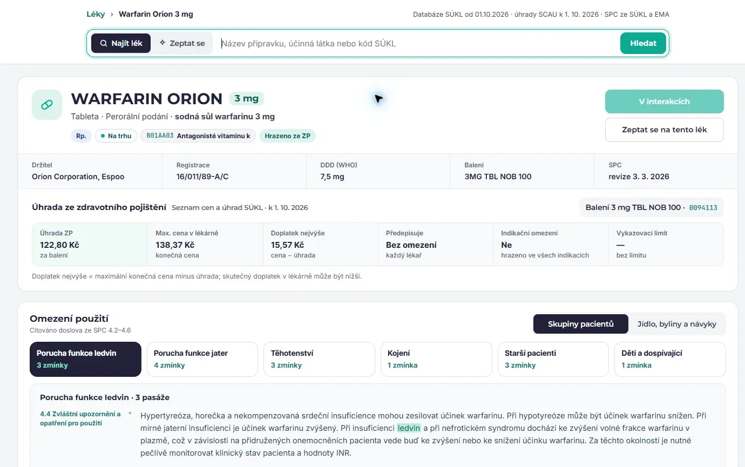Open the Děti a dospívající card
Viewport: 745px width, 467px height.
(670, 359)
